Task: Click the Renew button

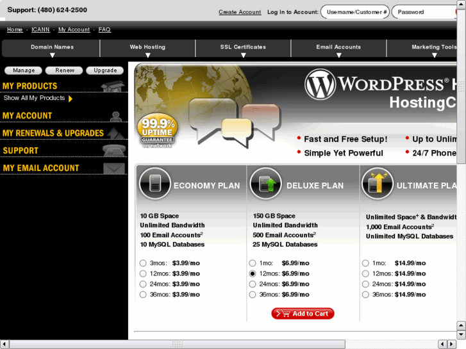Action: (x=64, y=70)
